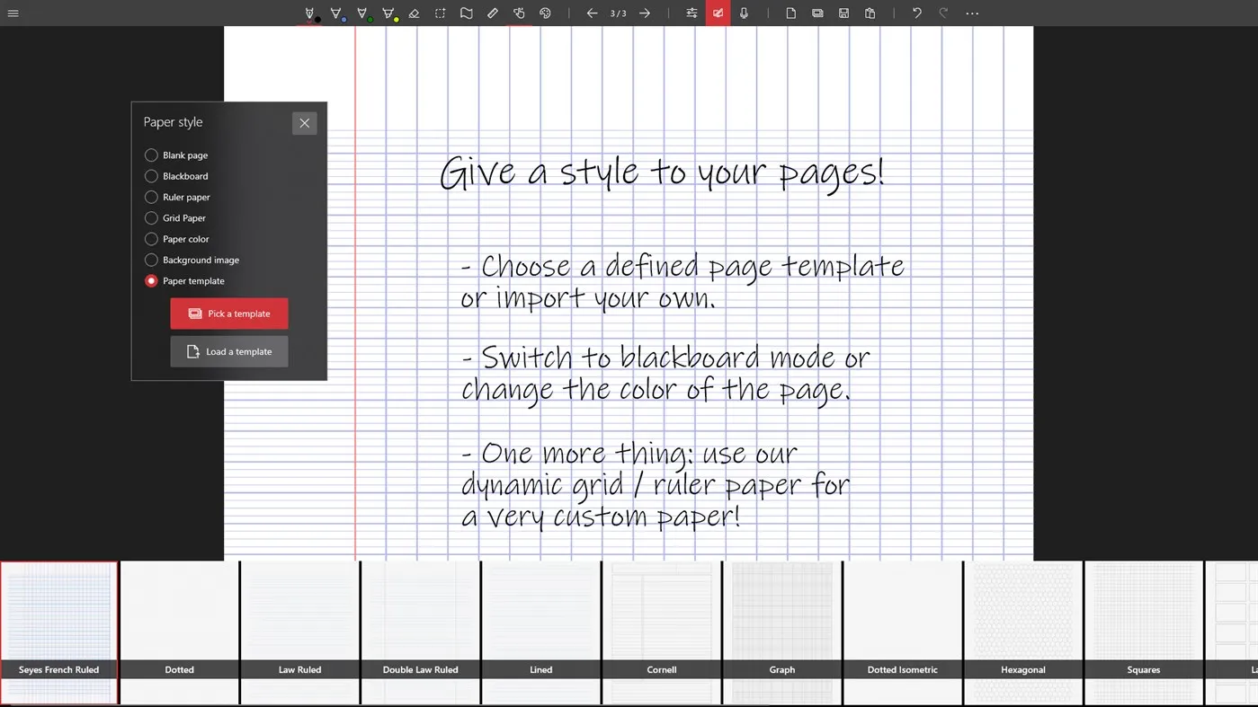Choose the blue pen color dot
1258x707 pixels.
click(x=343, y=18)
